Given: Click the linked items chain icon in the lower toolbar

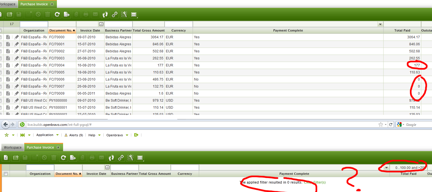Looking at the screenshot, I should coord(121,158).
